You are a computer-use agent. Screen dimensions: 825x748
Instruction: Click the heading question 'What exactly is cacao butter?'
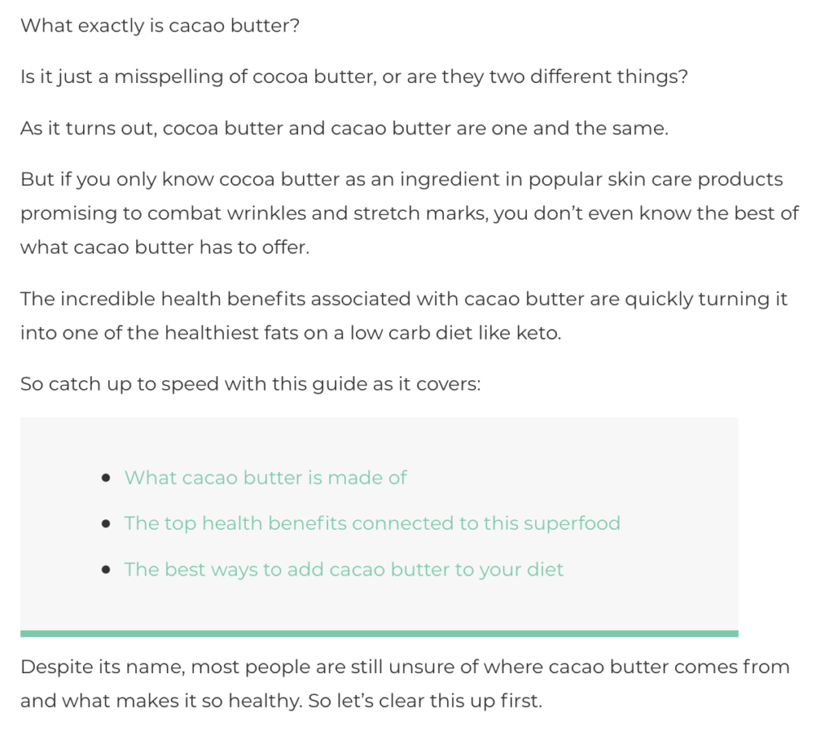[x=160, y=26]
